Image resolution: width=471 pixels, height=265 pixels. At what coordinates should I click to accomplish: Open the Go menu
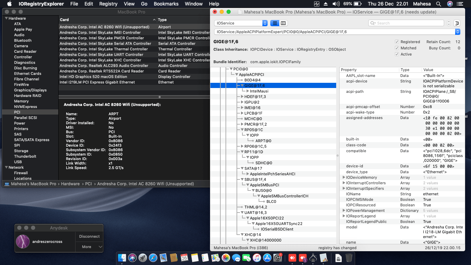(x=144, y=4)
